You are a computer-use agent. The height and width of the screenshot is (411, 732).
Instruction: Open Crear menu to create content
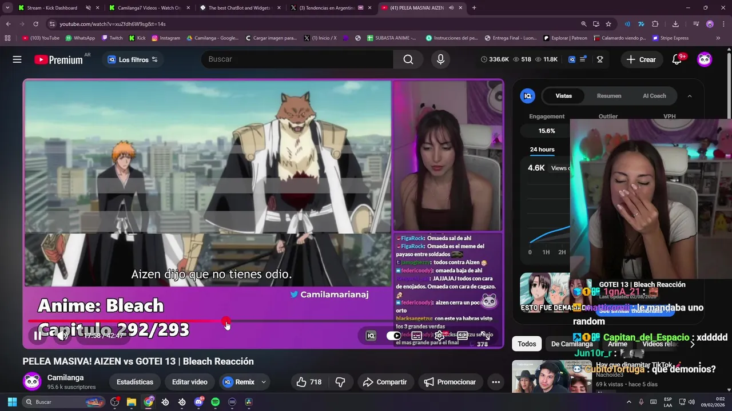pos(641,59)
